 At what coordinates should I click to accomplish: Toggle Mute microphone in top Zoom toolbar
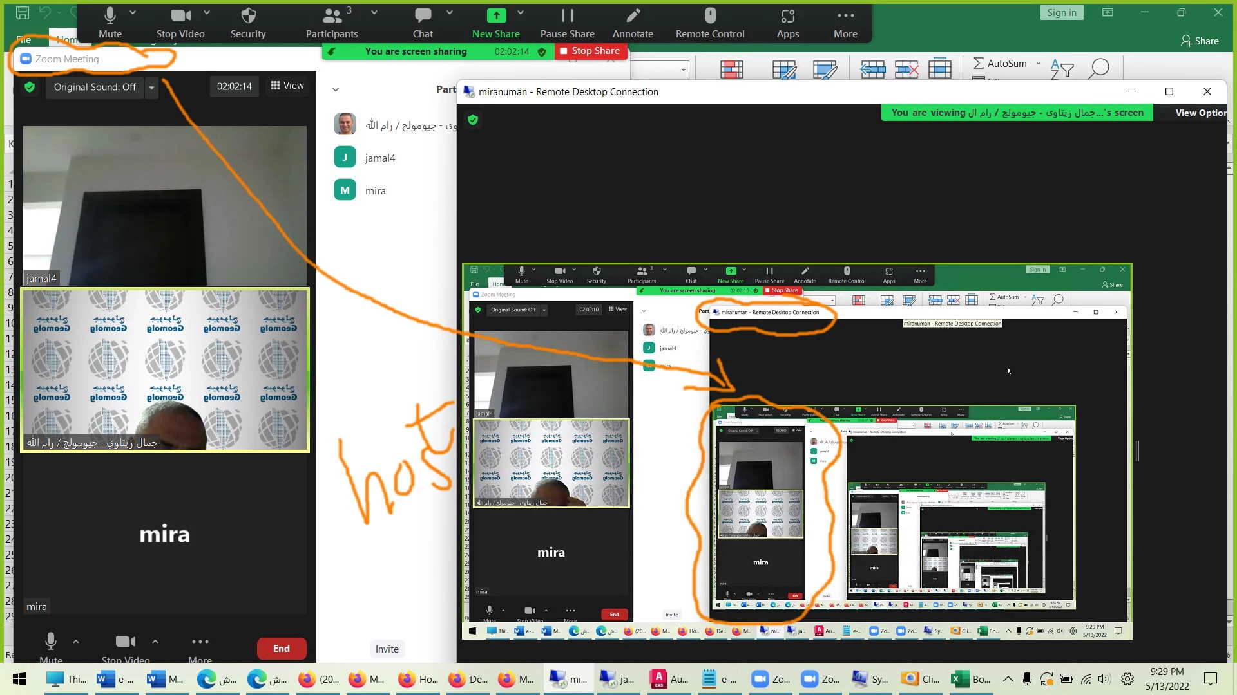[110, 16]
